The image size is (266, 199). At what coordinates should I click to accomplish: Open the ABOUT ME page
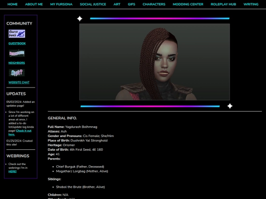tap(34, 4)
